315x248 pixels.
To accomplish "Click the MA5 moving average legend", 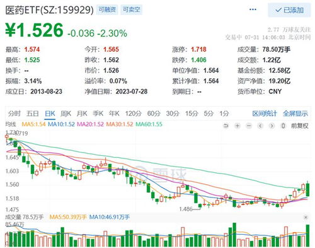I will tap(33, 124).
